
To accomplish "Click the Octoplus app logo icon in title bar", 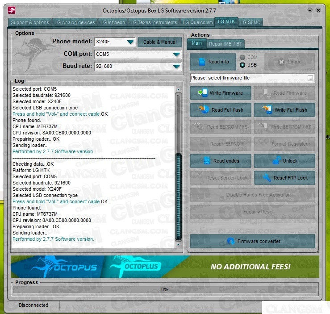I will 12,10.
